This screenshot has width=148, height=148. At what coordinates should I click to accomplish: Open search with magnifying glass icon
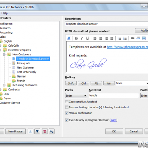[x=51, y=131]
